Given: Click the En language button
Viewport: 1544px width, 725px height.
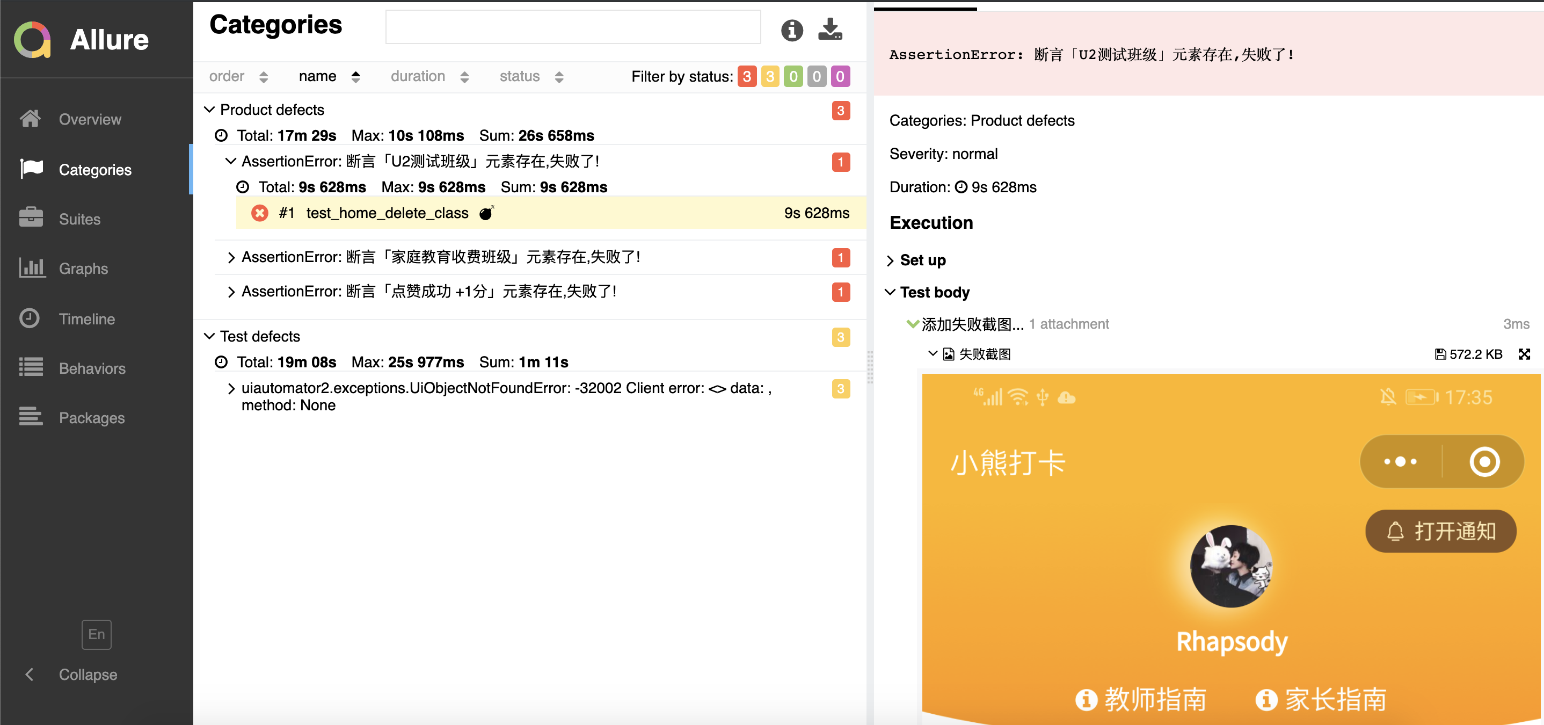Looking at the screenshot, I should click(x=97, y=634).
